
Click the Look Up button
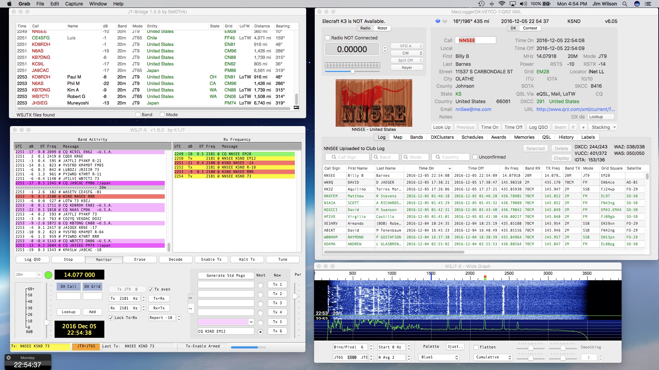(x=442, y=127)
